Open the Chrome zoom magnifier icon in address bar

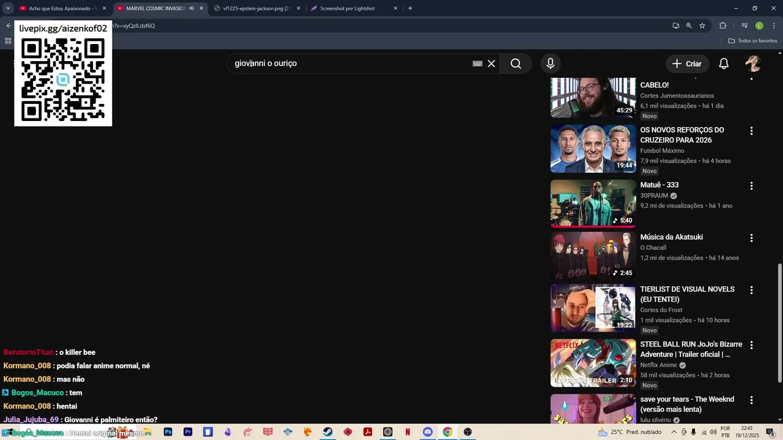coord(689,26)
